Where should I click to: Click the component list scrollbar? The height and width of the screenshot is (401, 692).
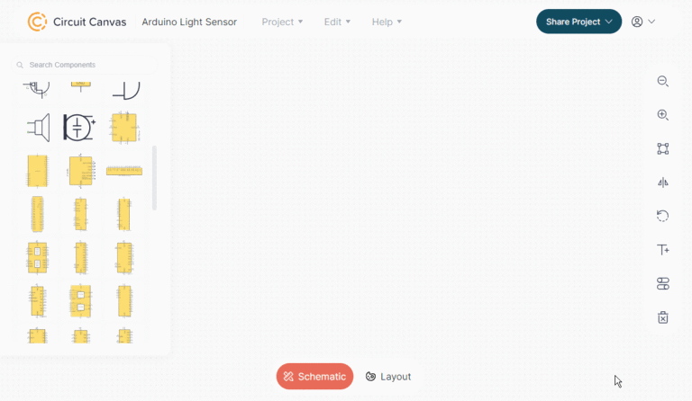tap(154, 178)
